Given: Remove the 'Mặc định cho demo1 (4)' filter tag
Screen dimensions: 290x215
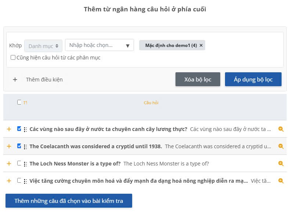Looking at the screenshot, I should (x=201, y=45).
